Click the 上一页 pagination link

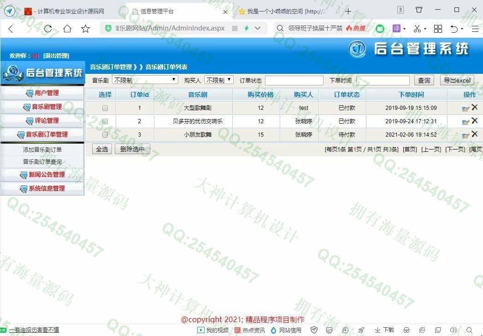tap(431, 150)
